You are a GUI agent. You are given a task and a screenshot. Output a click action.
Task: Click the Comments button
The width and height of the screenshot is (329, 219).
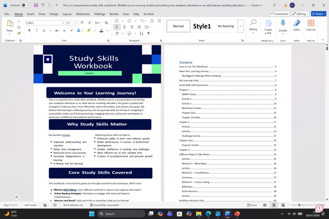click(279, 14)
